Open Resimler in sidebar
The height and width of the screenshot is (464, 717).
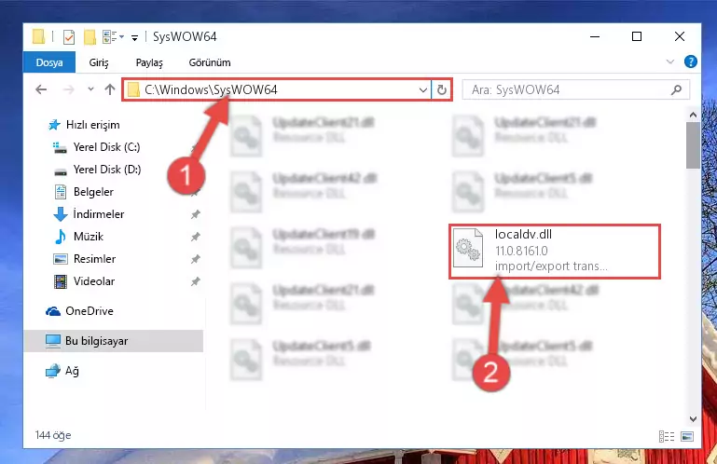click(x=94, y=259)
